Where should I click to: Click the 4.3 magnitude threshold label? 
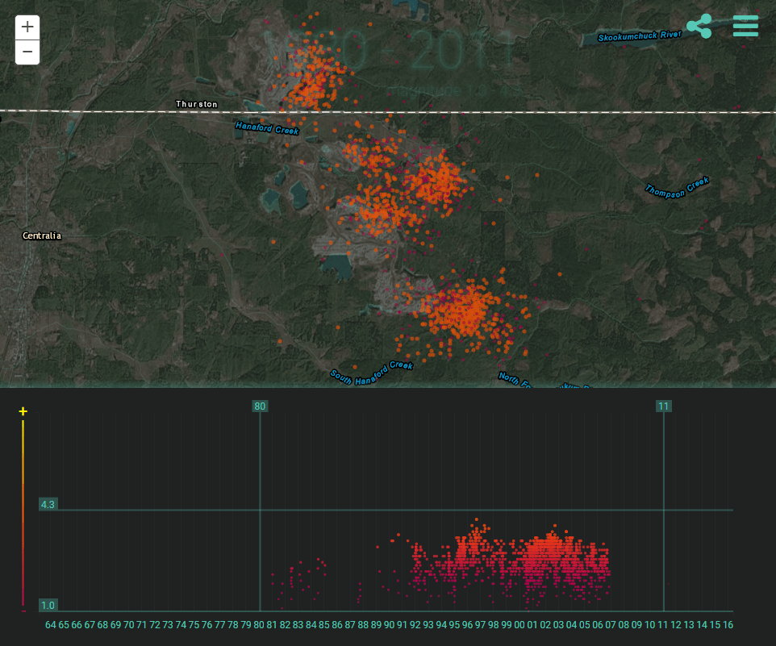(48, 505)
